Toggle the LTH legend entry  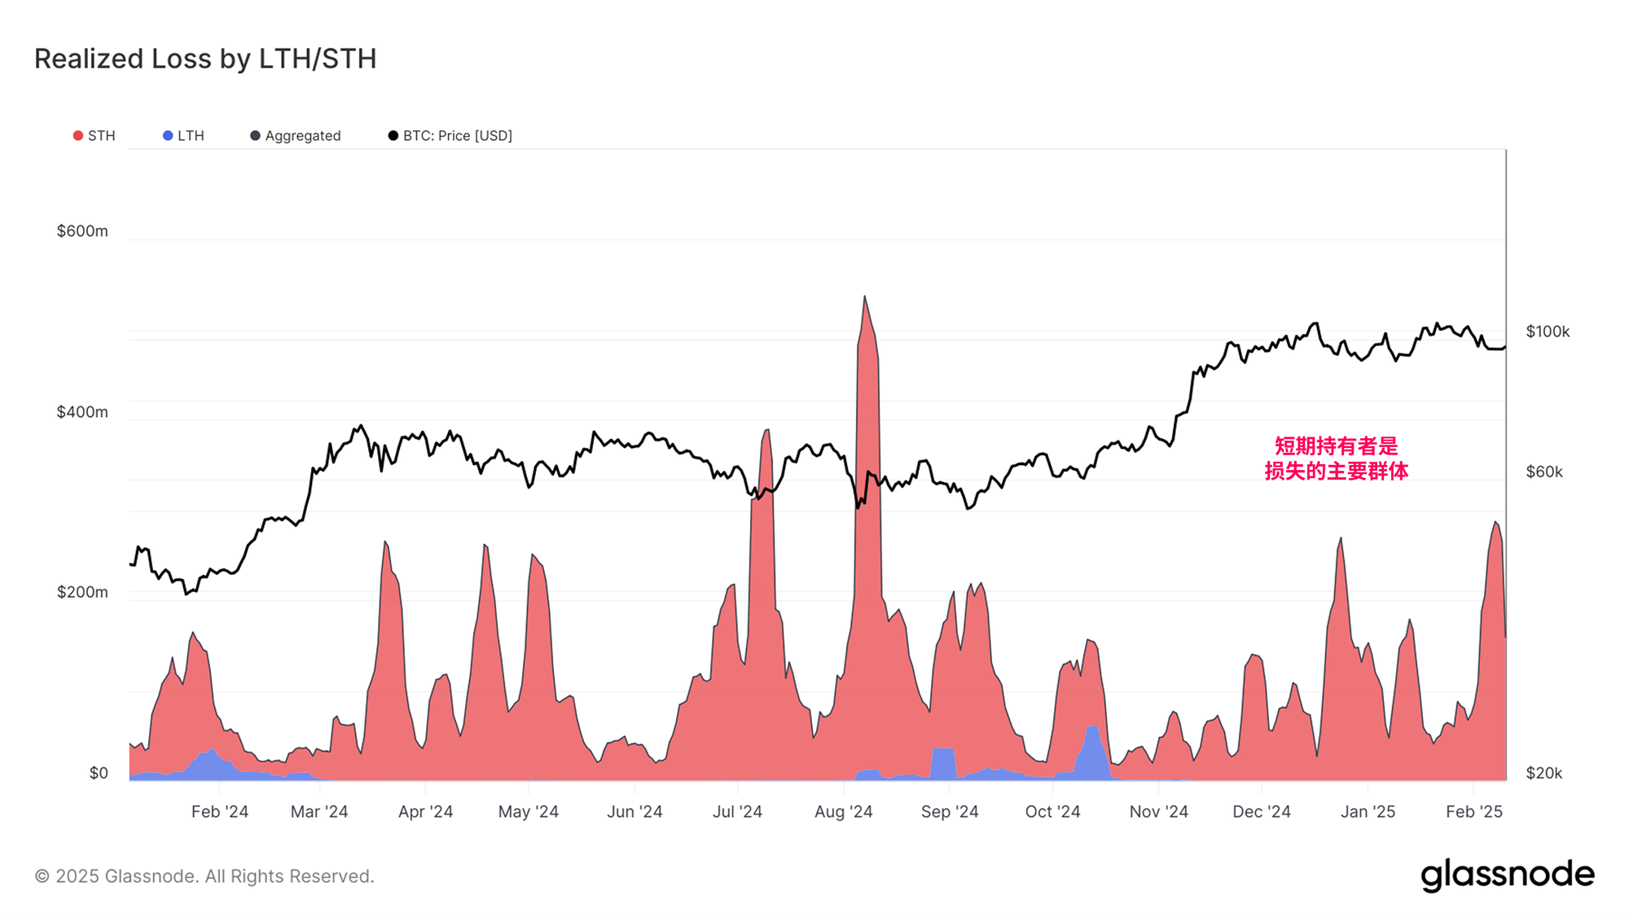tap(191, 136)
